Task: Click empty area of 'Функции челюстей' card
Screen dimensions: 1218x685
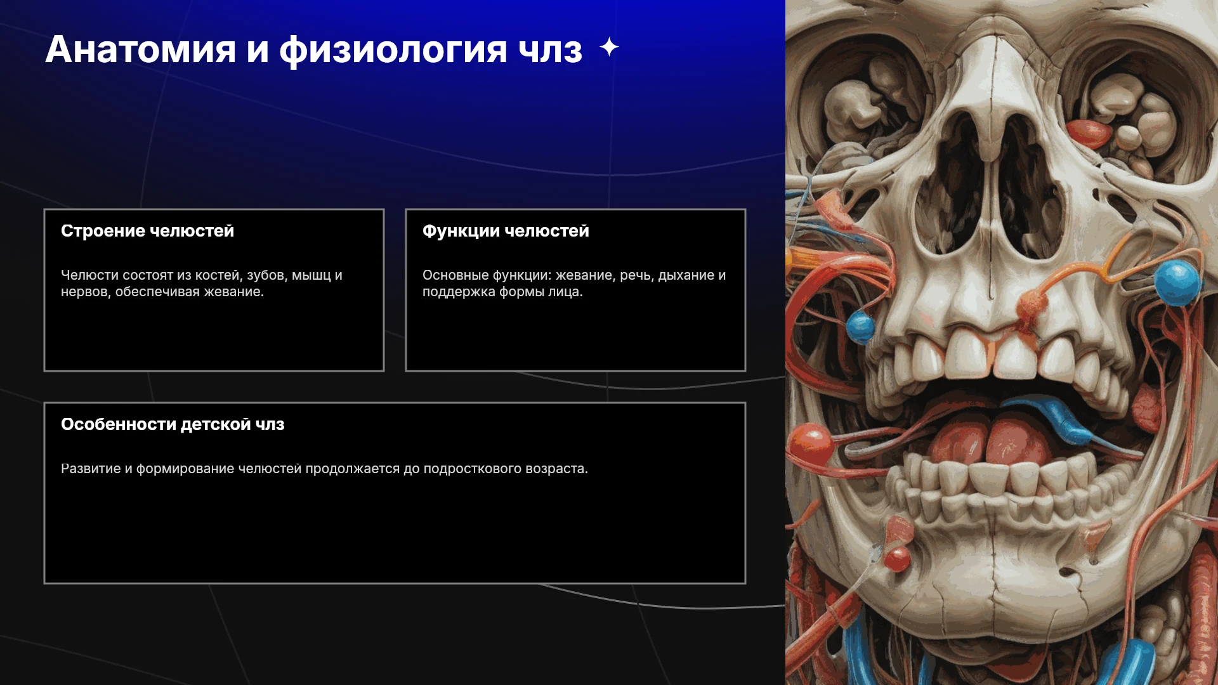Action: pyautogui.click(x=575, y=333)
